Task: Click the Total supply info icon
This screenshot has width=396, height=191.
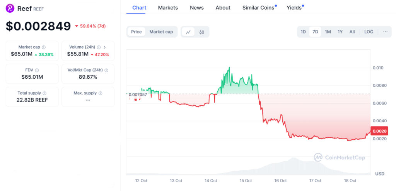Action: point(44,93)
